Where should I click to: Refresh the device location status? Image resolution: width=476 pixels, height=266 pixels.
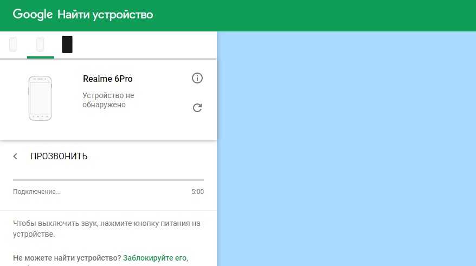tap(197, 108)
